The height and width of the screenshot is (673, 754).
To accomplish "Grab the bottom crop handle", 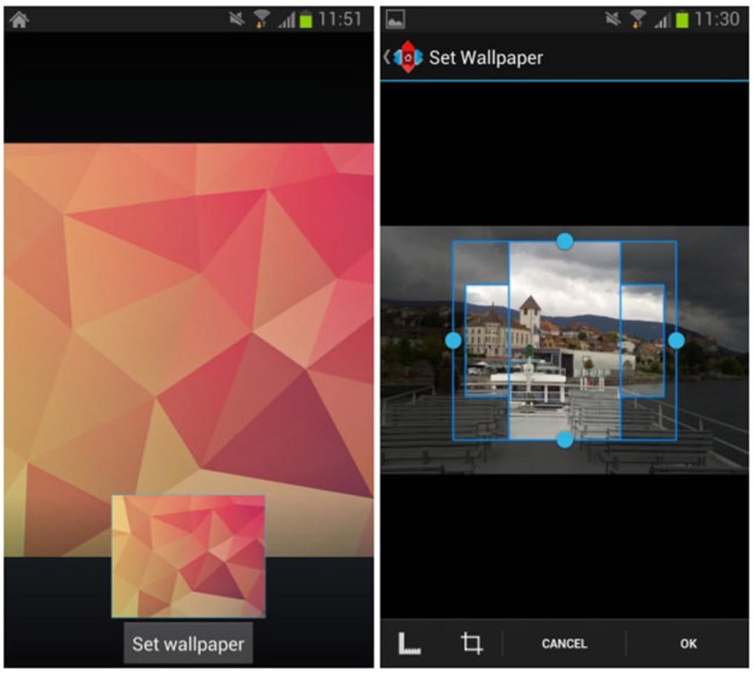I will (565, 439).
